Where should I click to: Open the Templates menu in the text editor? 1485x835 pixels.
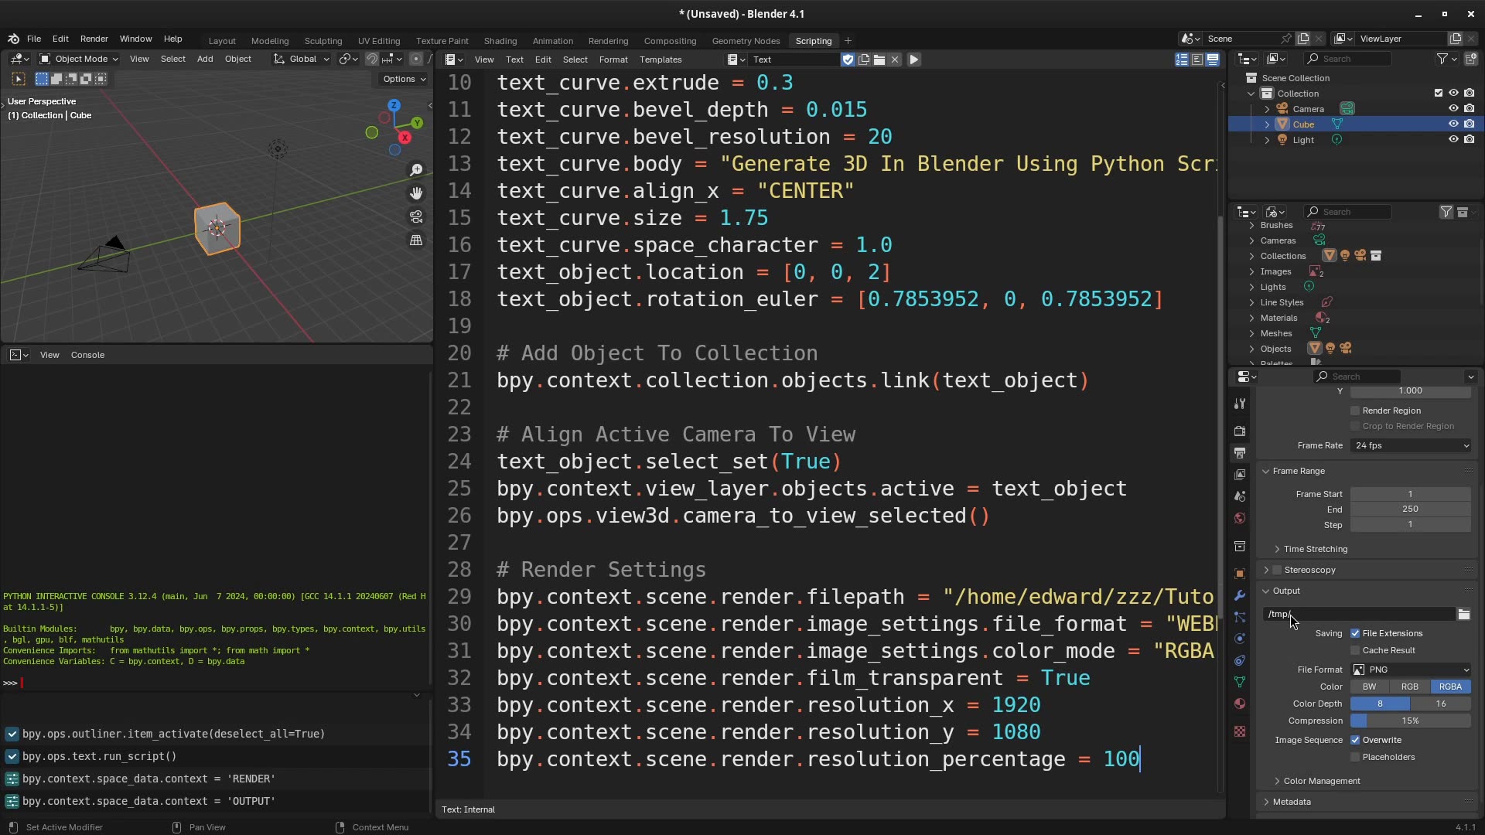[x=661, y=60]
